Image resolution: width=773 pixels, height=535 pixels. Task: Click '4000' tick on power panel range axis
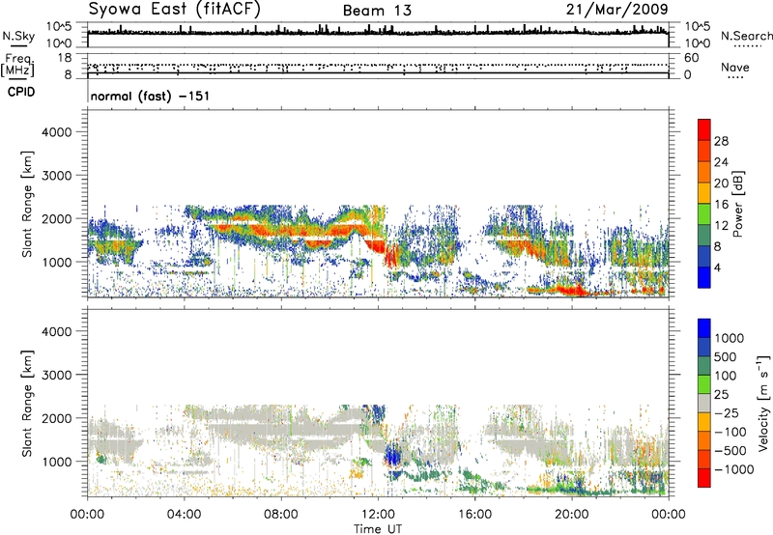point(56,132)
